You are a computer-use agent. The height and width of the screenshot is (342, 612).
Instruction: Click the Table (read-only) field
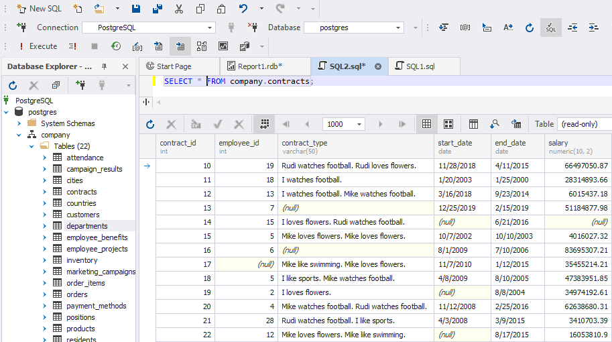(x=585, y=124)
